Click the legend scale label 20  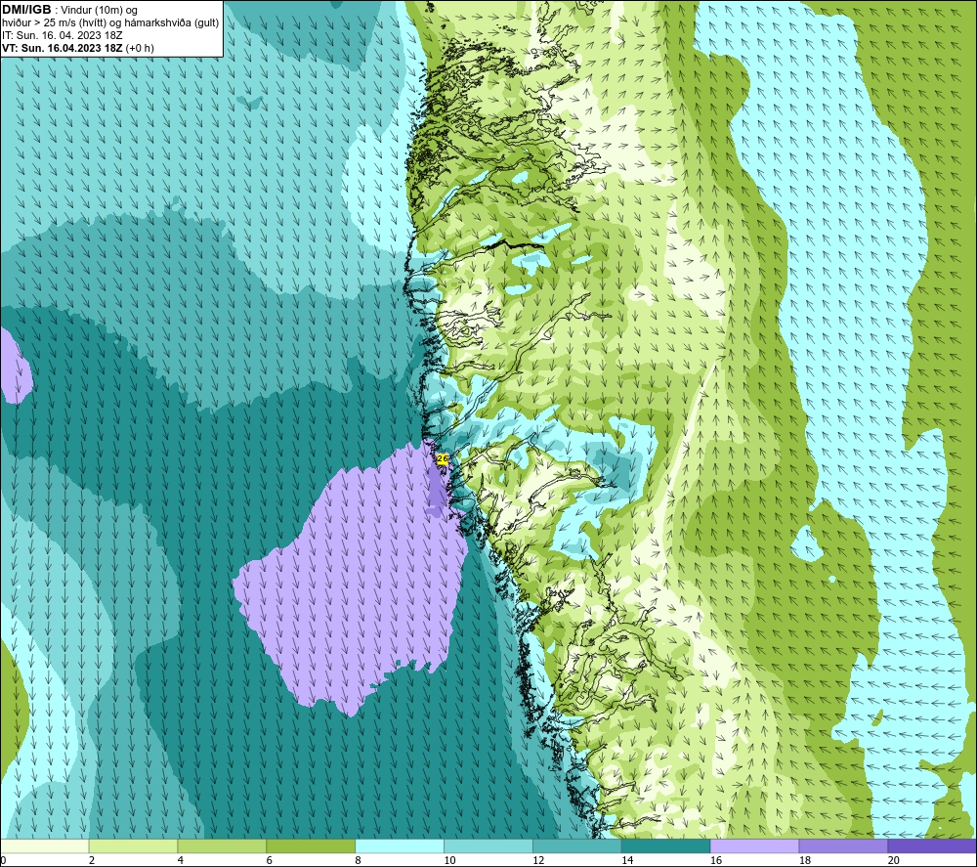pyautogui.click(x=894, y=861)
